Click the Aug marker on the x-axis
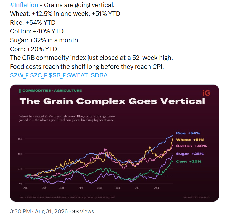Image resolution: width=227 pixels, height=217 pixels. coord(157,188)
